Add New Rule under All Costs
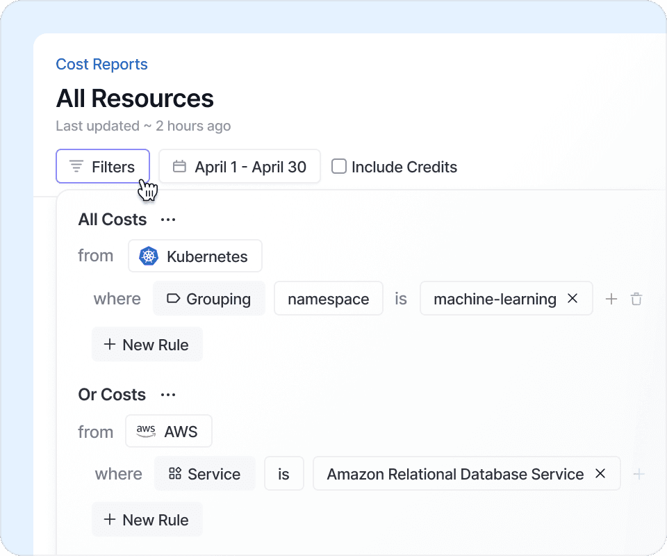667x556 pixels. click(x=147, y=345)
